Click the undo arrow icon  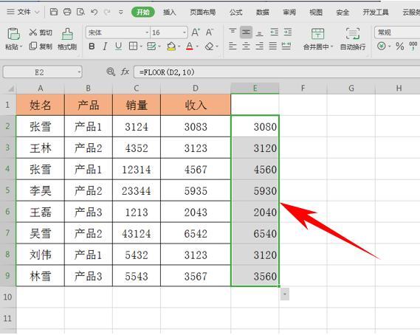click(94, 12)
